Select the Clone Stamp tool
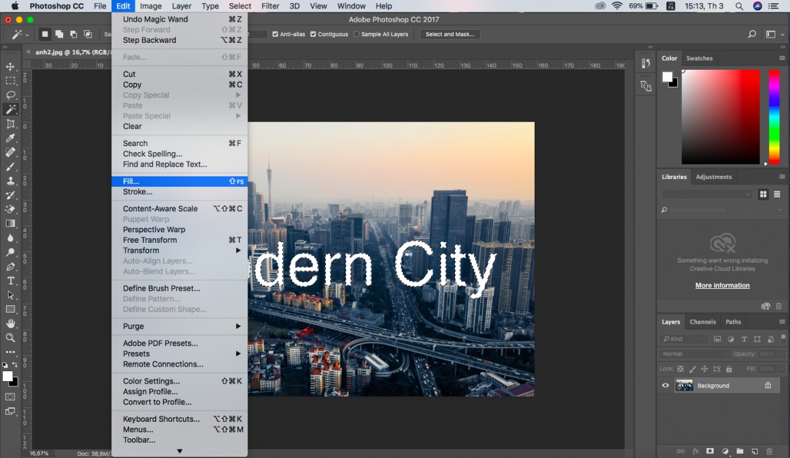 [11, 181]
